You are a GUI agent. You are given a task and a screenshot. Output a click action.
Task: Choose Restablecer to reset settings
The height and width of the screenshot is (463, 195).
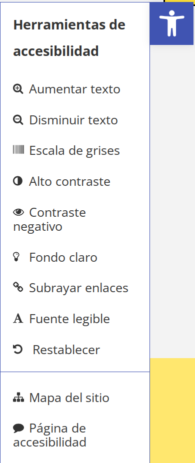tap(56, 350)
